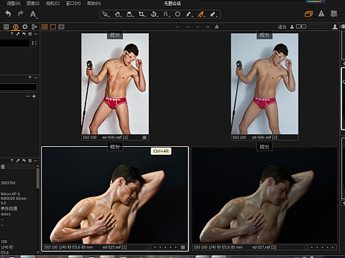Image resolution: width=345 pixels, height=258 pixels.
Task: Select the trapezoid tool next to the hand
Action: tap(130, 14)
